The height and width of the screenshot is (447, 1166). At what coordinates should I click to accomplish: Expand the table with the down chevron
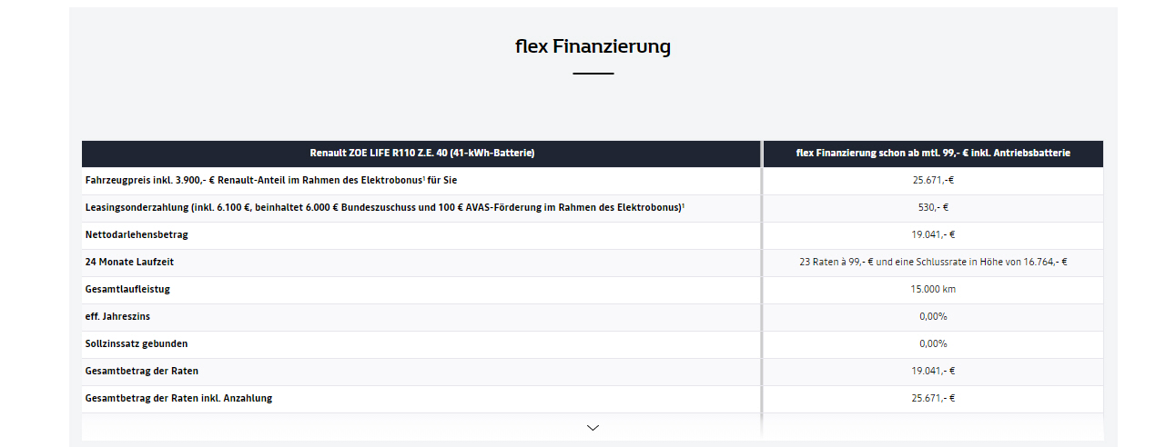pos(593,427)
